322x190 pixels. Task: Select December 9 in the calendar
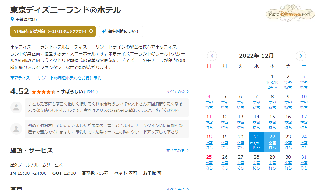coord(288,102)
